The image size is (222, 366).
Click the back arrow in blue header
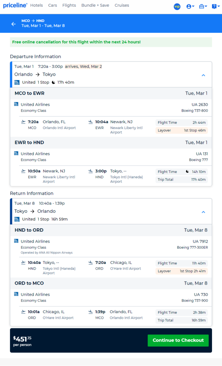point(13,24)
